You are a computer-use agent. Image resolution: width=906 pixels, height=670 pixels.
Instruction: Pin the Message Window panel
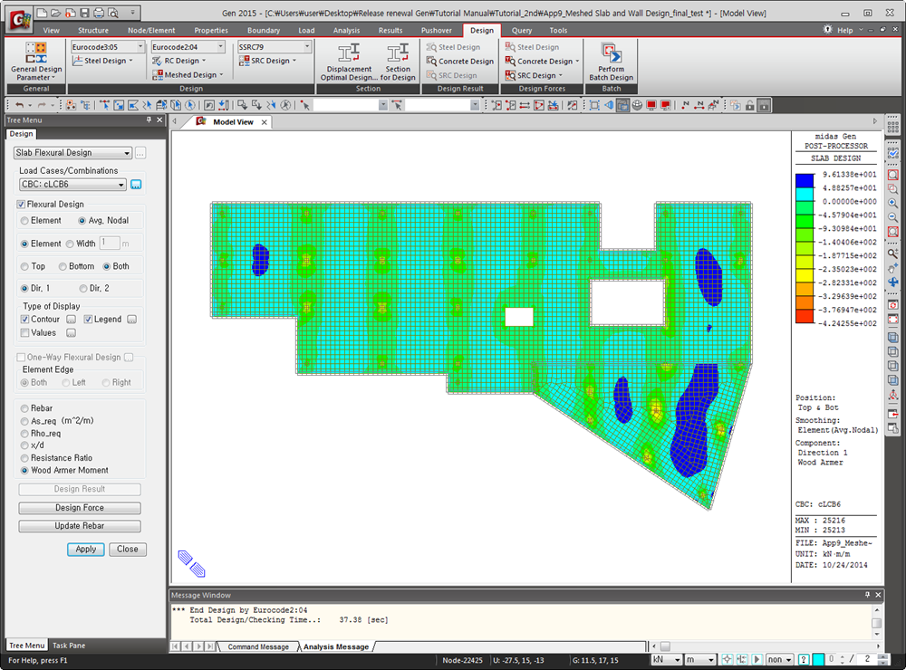point(867,595)
